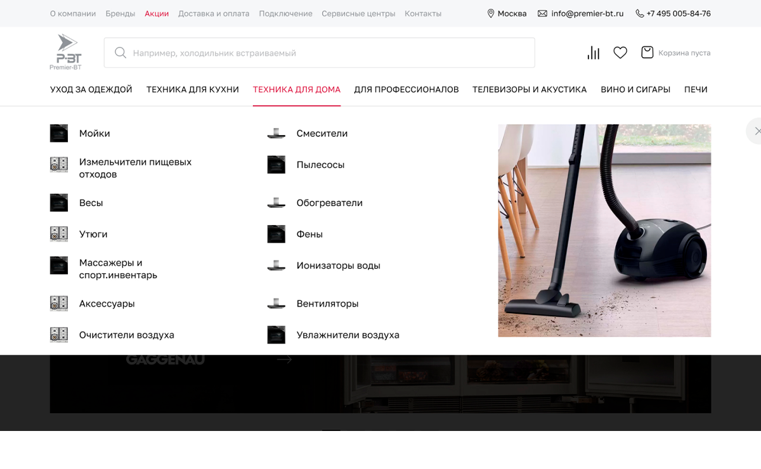Click the icon next to Утюги
Viewport: 761px width, 469px height.
(59, 234)
